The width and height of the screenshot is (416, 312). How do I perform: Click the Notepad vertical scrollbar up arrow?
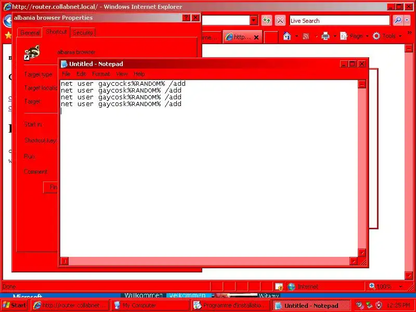(x=362, y=84)
